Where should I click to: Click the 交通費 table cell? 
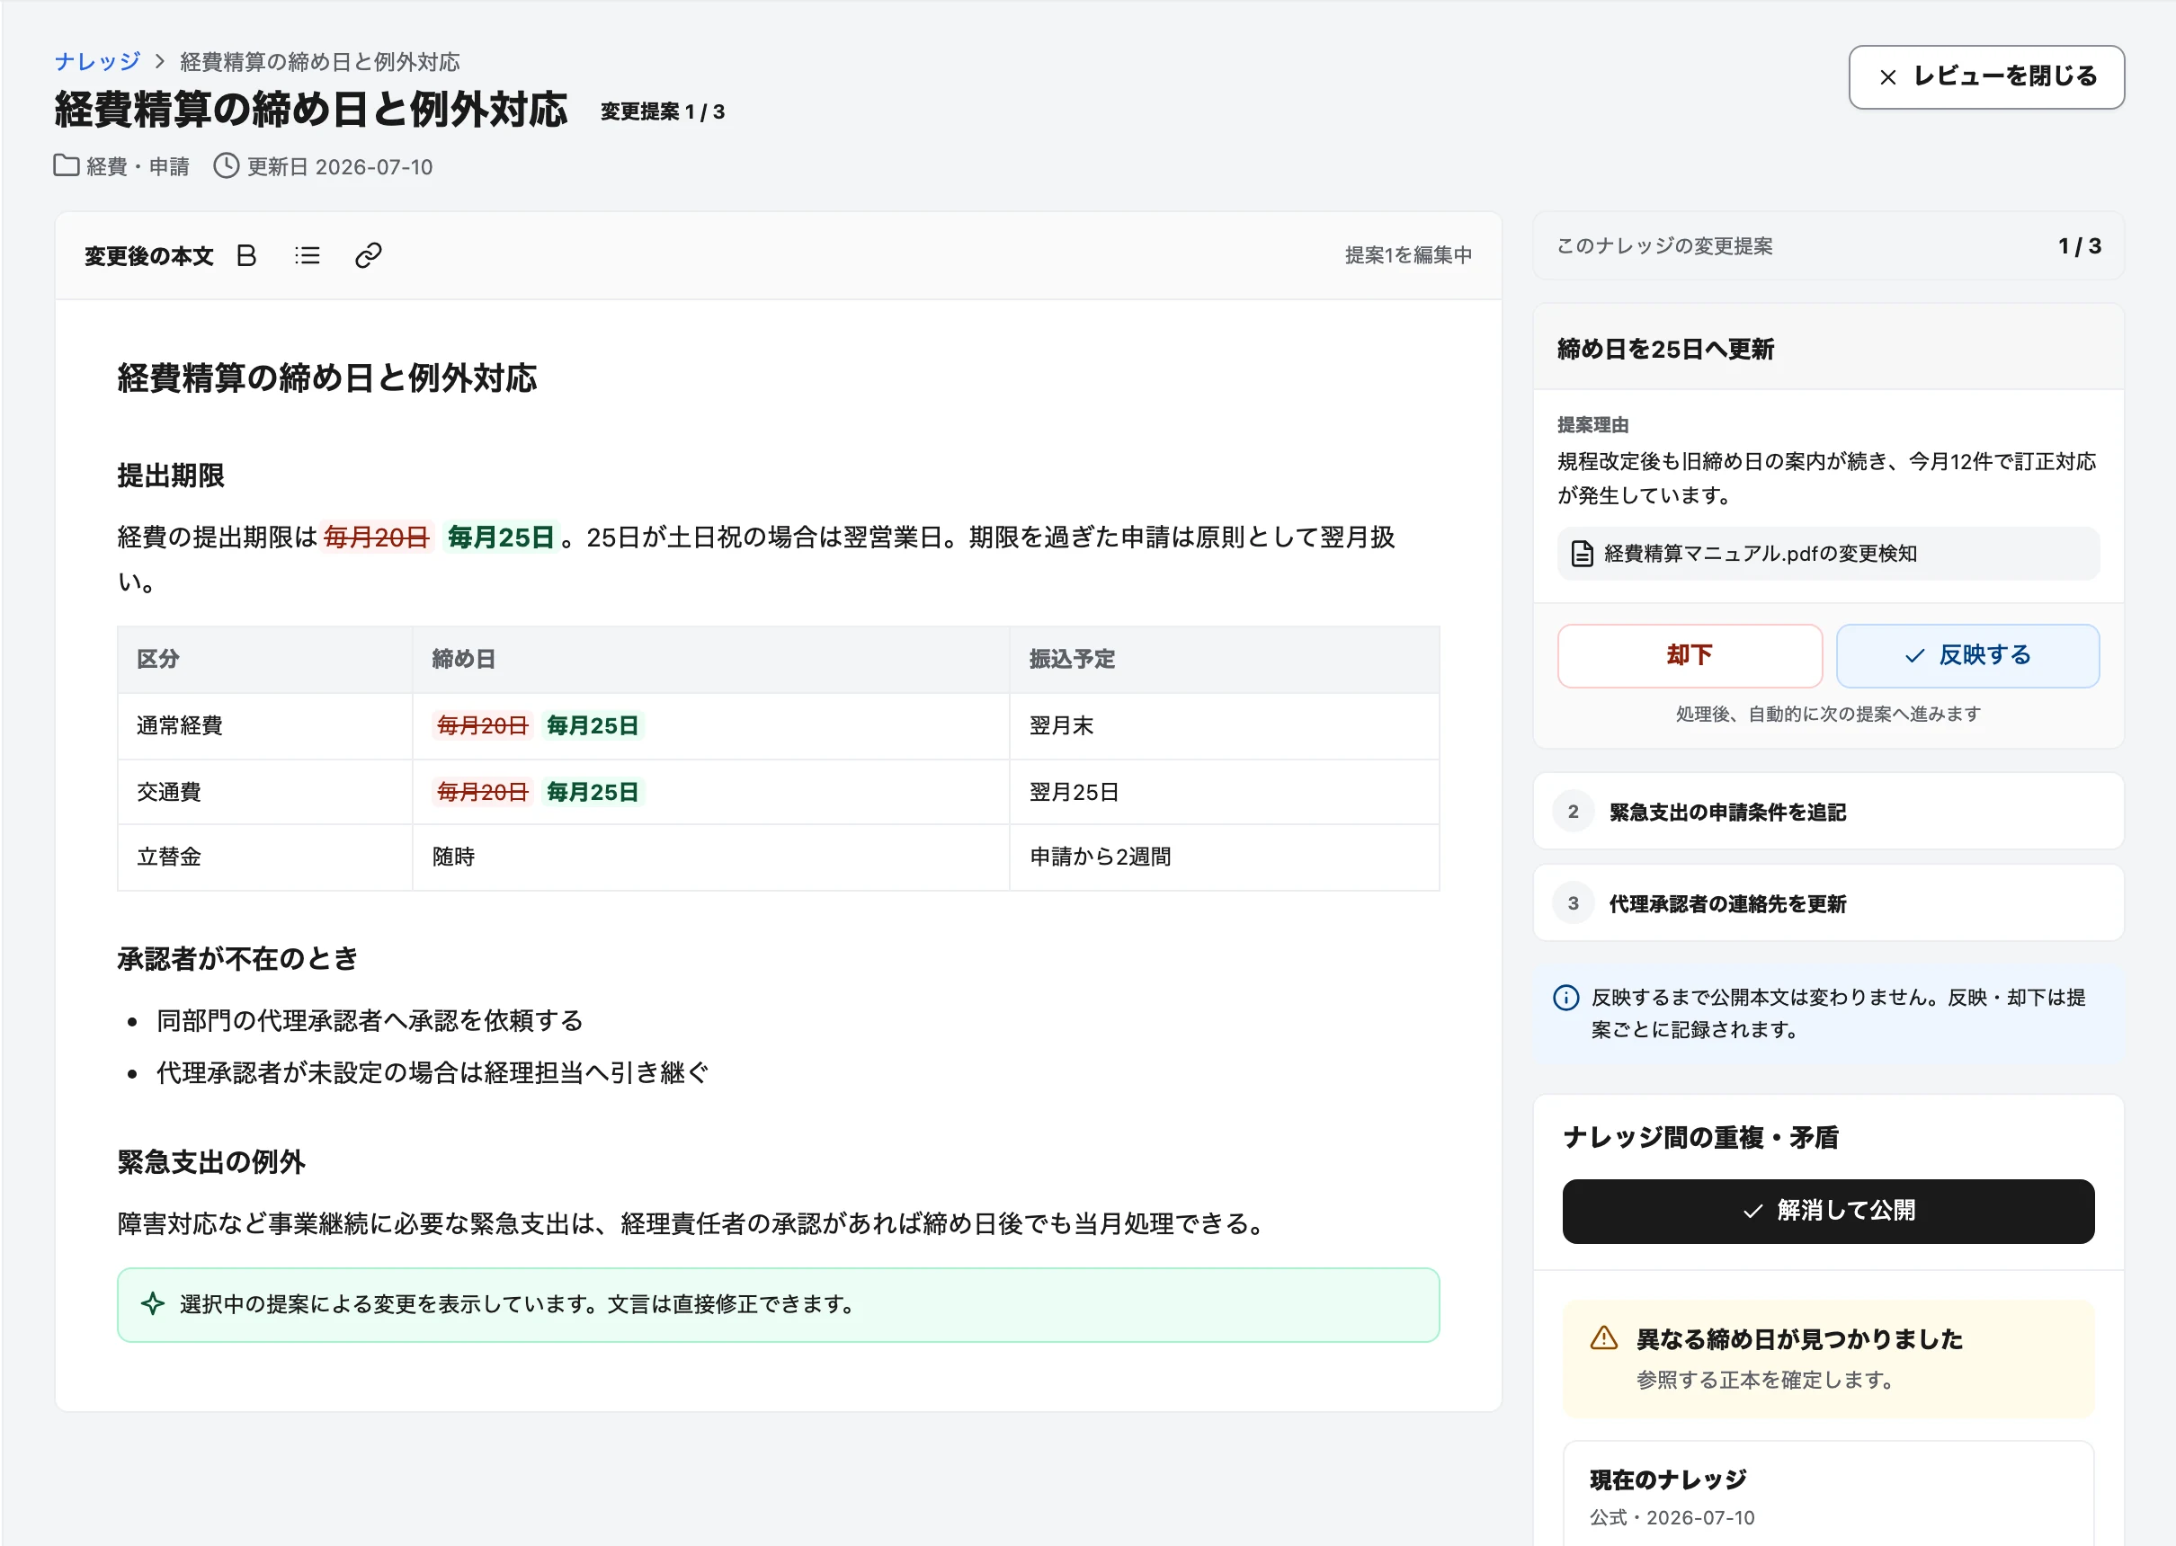[x=264, y=792]
